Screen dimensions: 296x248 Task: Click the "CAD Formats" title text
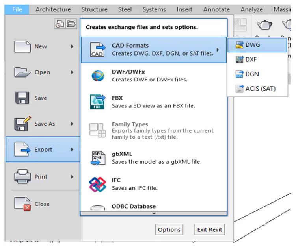[x=130, y=45]
